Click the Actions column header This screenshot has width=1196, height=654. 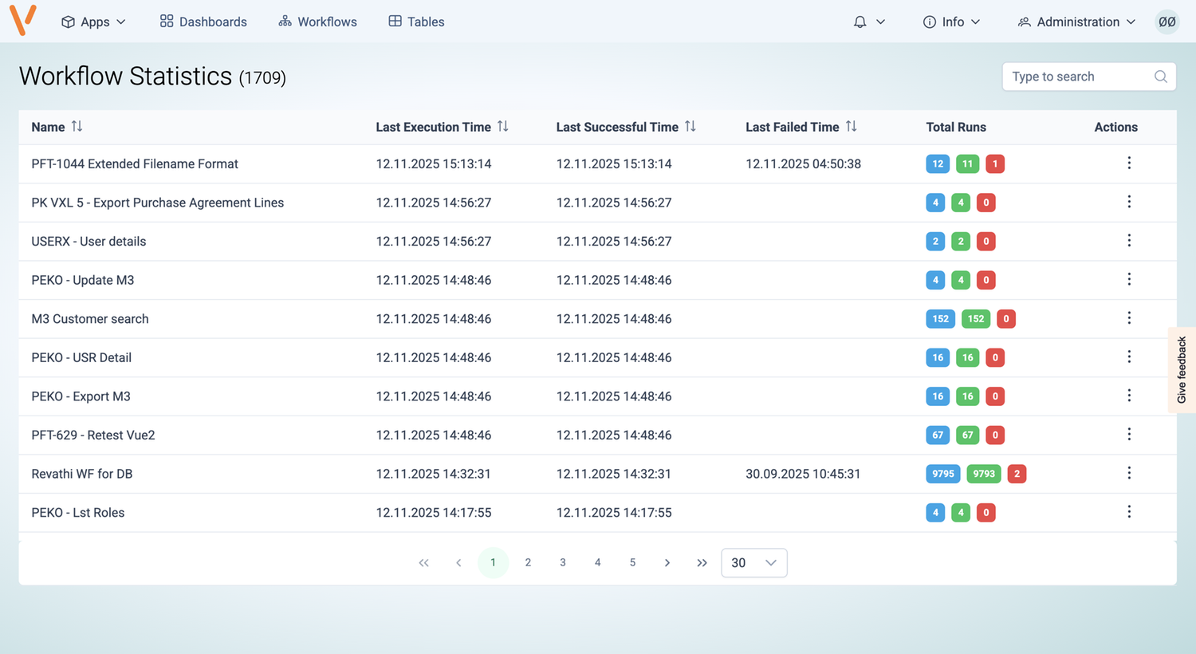click(1115, 127)
